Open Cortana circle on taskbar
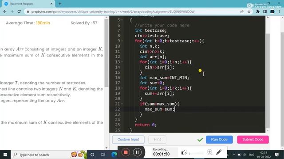 [92, 155]
